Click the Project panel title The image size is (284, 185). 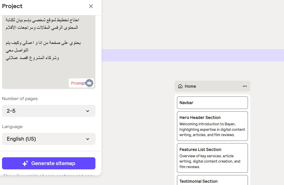[x=12, y=6]
